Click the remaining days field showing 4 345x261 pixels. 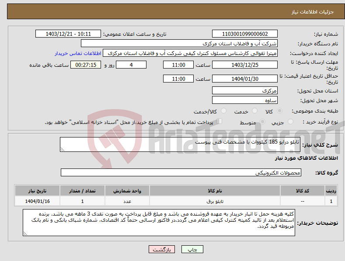(131, 65)
